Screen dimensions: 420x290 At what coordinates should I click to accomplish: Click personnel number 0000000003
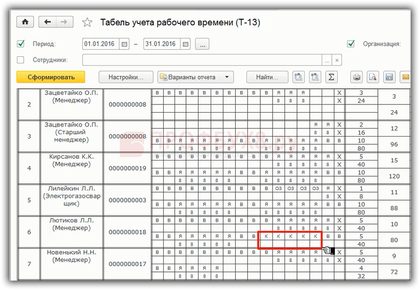pos(127,200)
